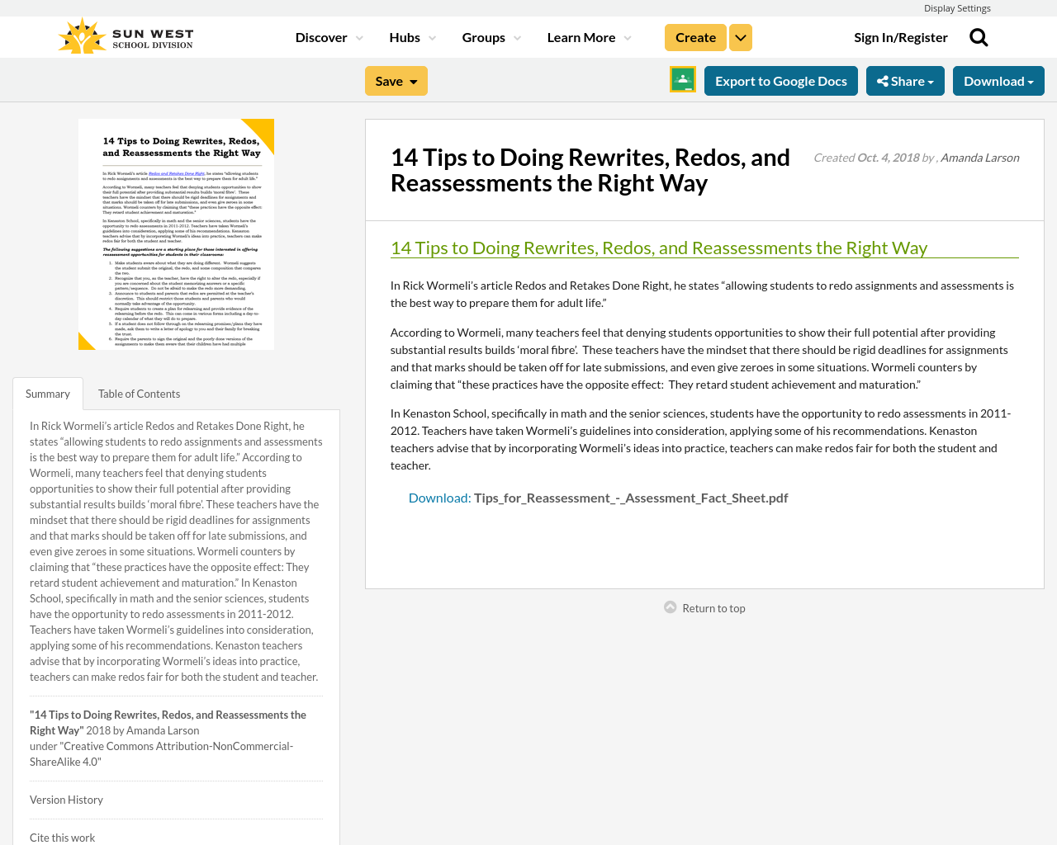Click the resource cover thumbnail image
Screen dimensions: 1057x845
[x=176, y=234]
